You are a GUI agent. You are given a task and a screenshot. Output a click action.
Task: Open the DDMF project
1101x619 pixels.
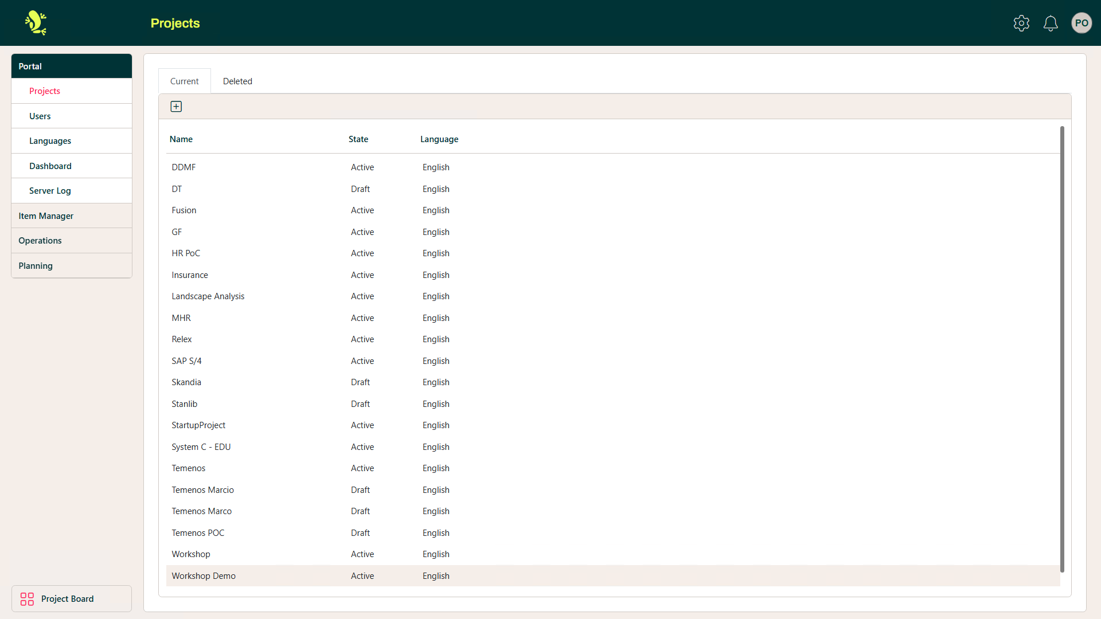(x=183, y=167)
